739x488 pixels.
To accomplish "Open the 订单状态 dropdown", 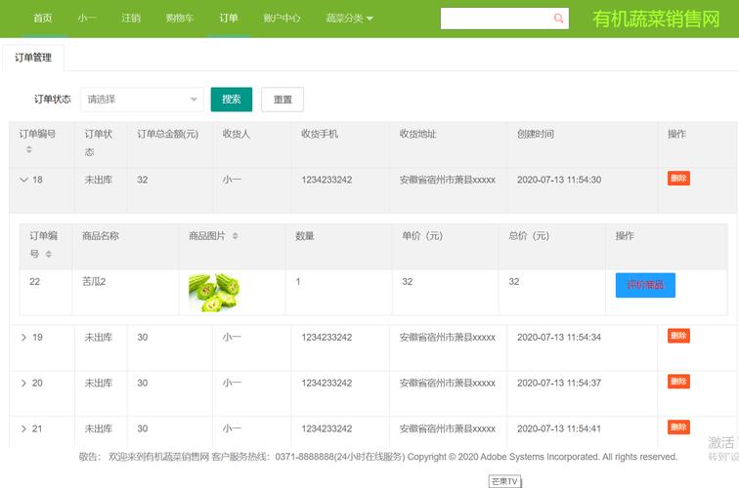I will tap(142, 100).
